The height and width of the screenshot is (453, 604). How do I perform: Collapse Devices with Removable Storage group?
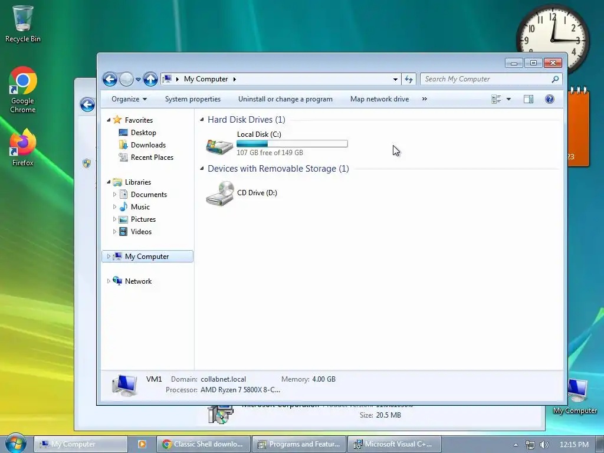(202, 169)
